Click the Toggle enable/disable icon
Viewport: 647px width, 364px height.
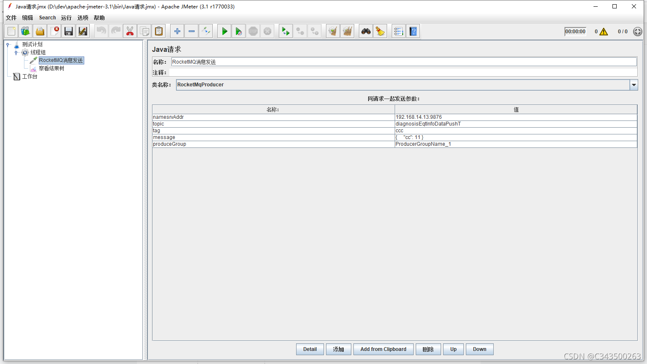pos(206,31)
